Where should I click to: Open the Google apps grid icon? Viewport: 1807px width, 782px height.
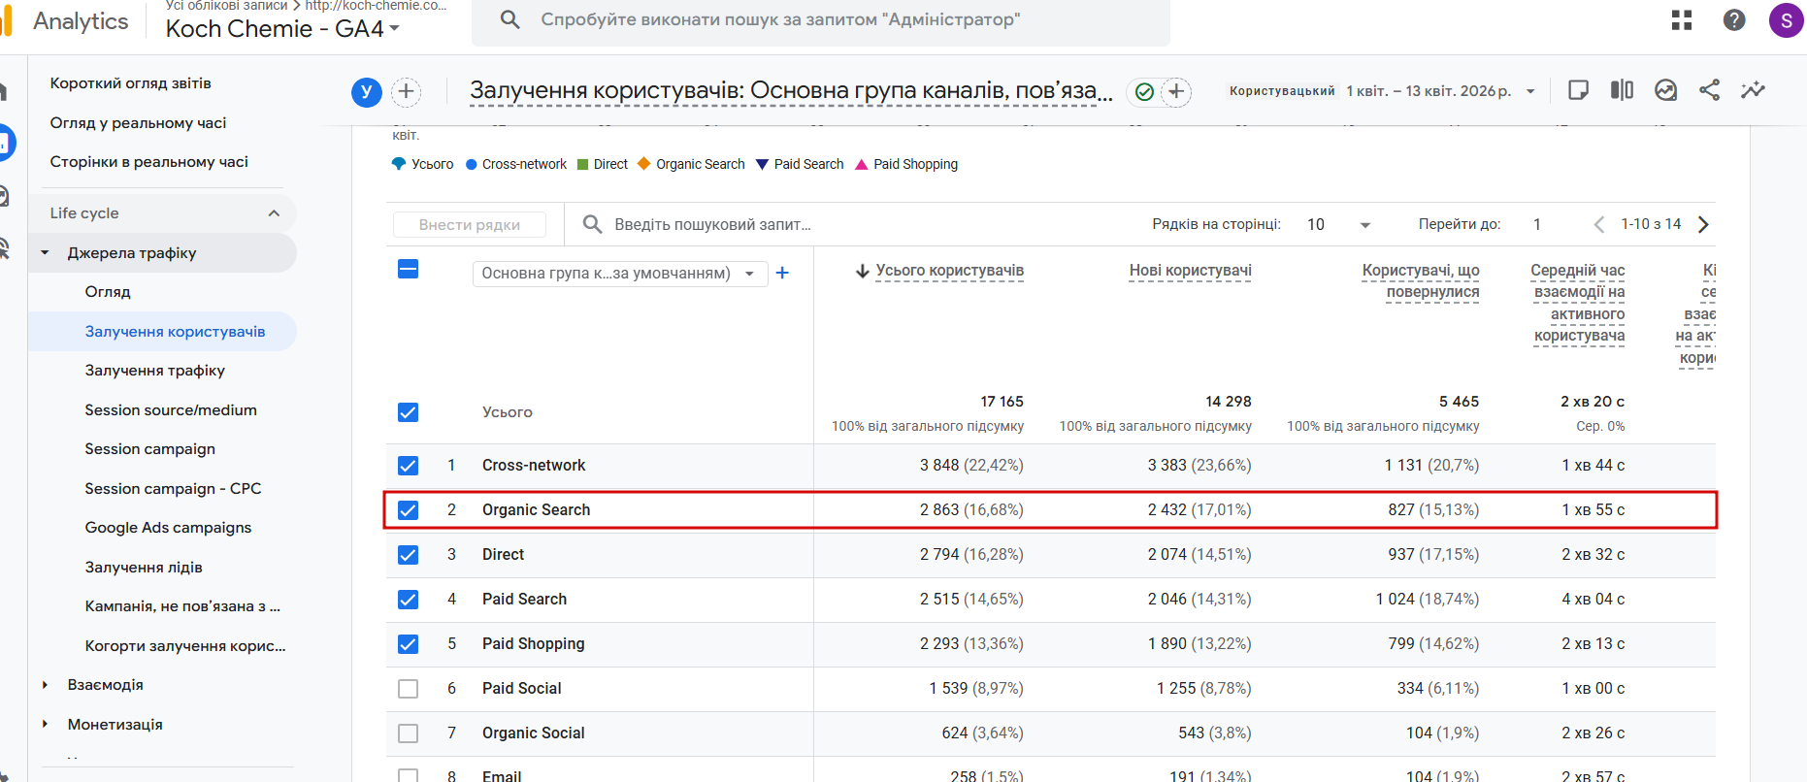coord(1682,20)
